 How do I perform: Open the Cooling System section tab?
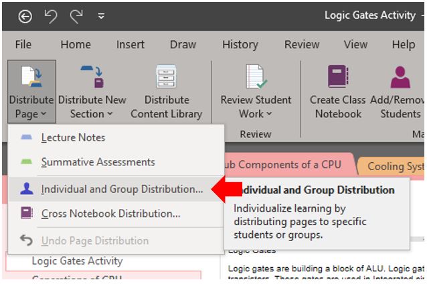tap(392, 167)
